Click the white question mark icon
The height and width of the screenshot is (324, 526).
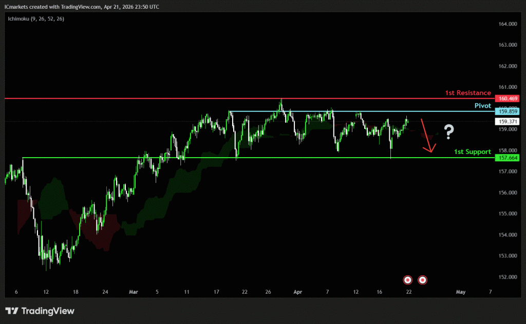449,132
